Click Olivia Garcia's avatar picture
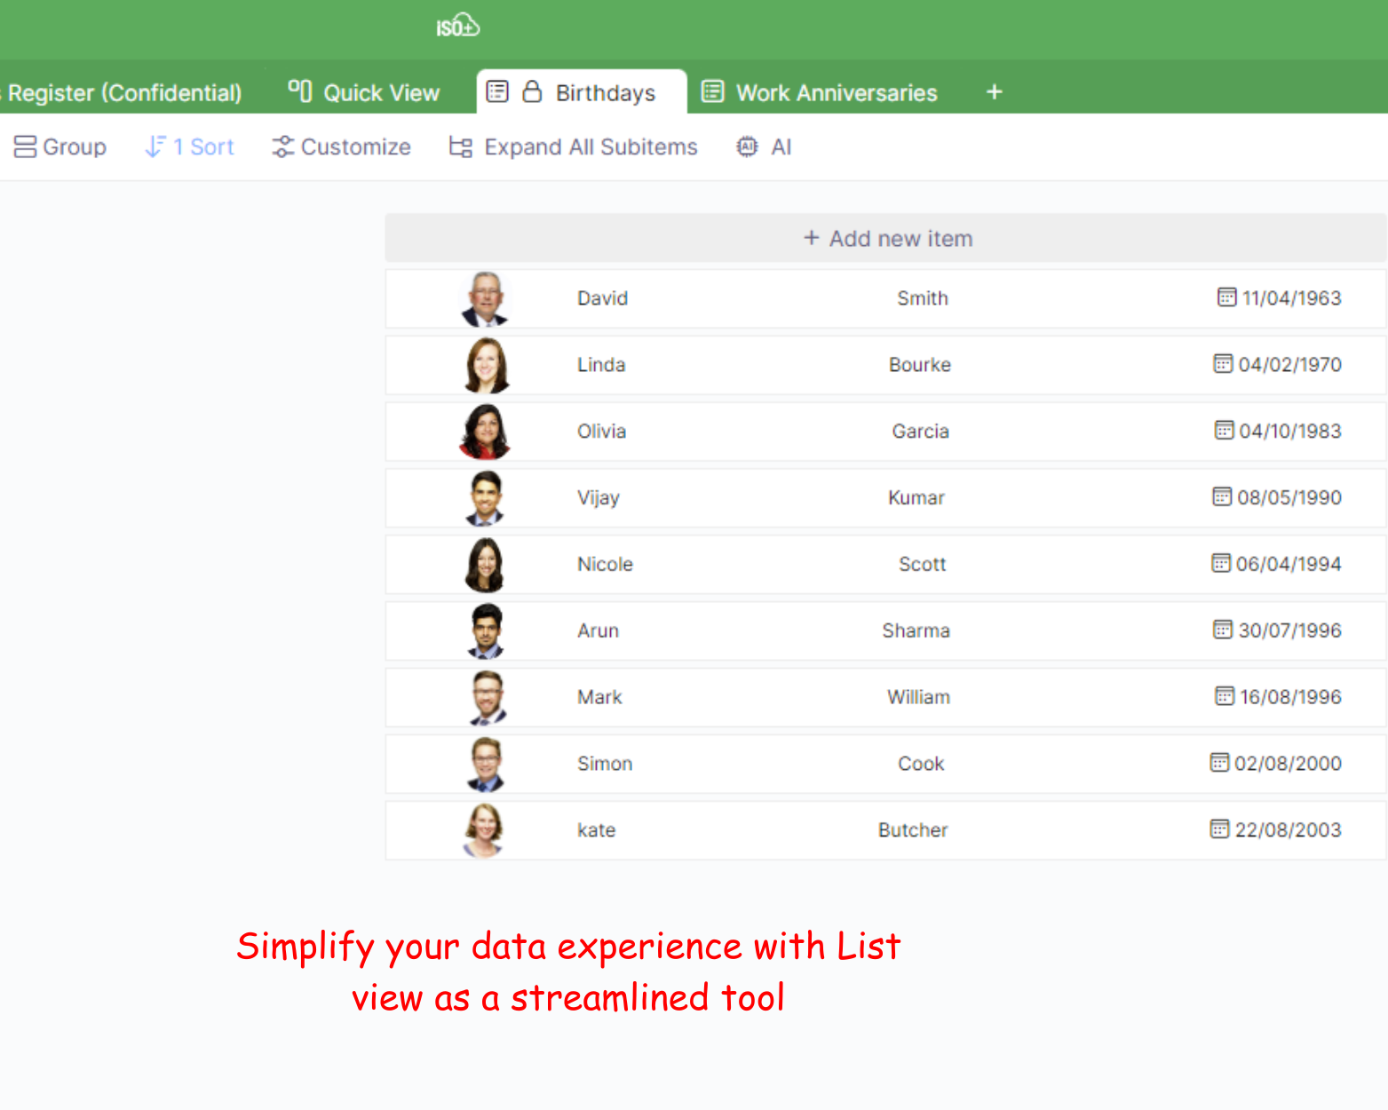 [x=485, y=432]
